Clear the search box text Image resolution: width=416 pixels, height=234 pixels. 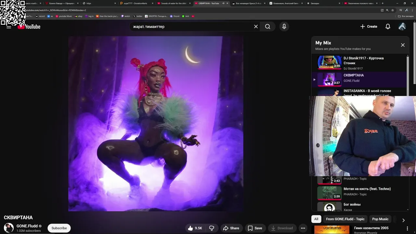click(256, 27)
